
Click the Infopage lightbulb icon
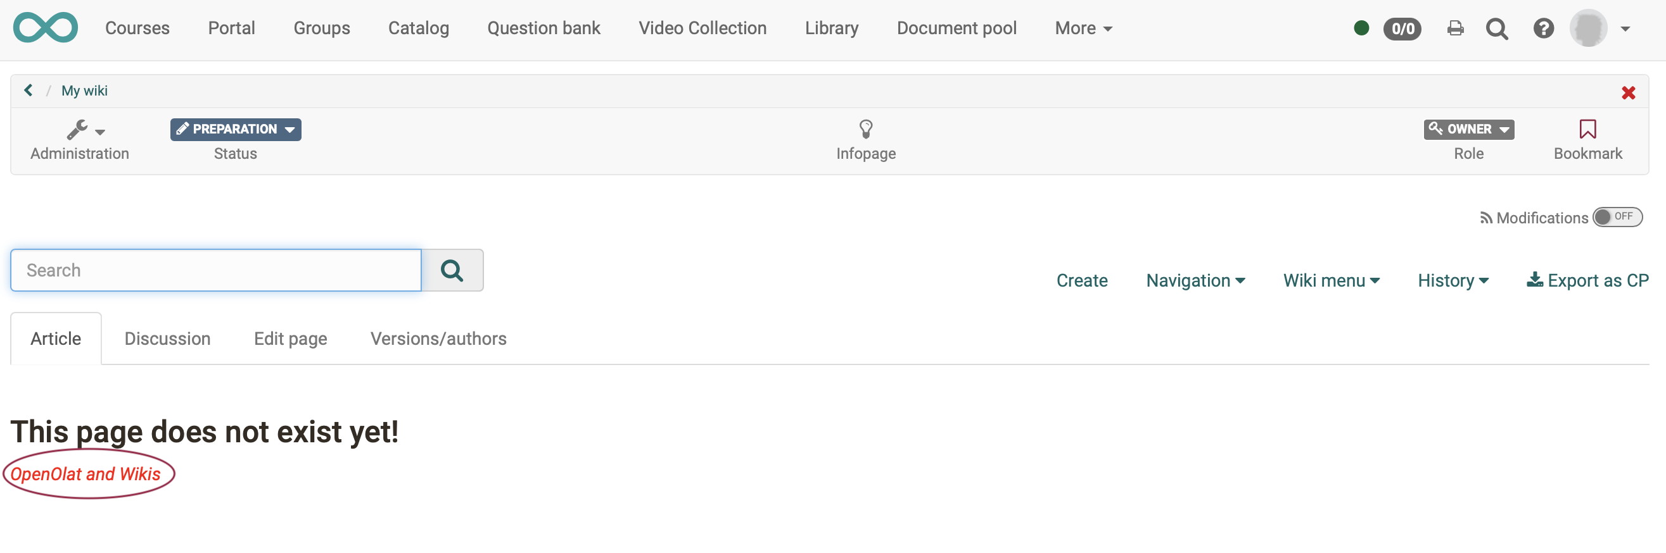865,129
